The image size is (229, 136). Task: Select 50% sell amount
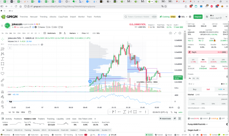pos(213,104)
